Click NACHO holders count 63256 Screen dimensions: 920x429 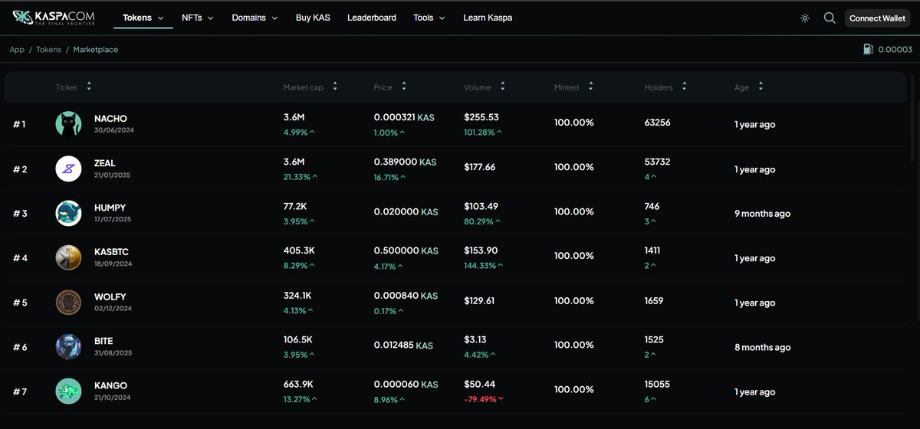657,123
